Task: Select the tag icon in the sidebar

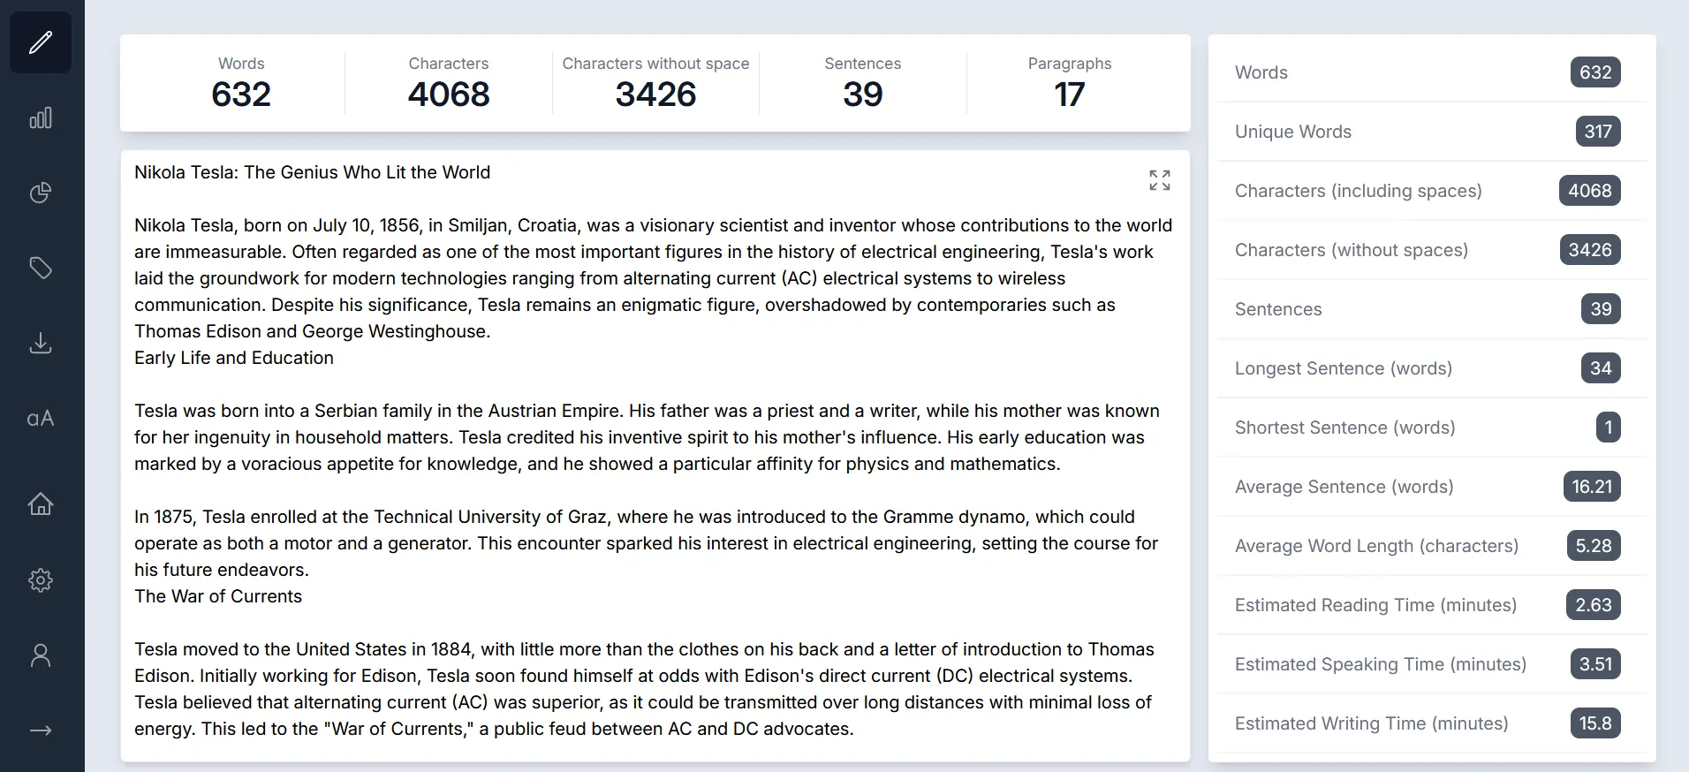Action: [41, 268]
